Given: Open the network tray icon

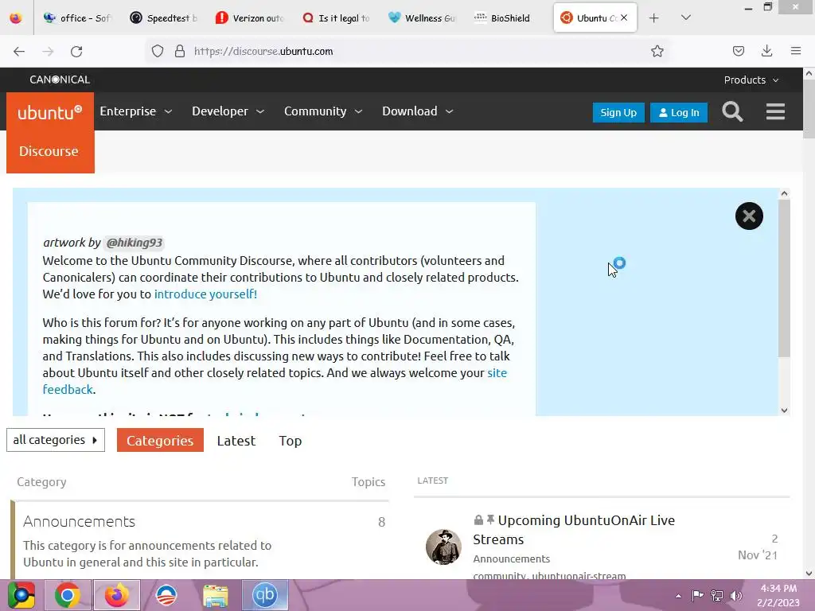Looking at the screenshot, I should click(x=717, y=595).
